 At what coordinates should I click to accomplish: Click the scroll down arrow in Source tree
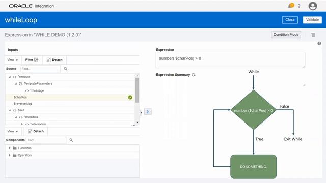tap(137, 123)
